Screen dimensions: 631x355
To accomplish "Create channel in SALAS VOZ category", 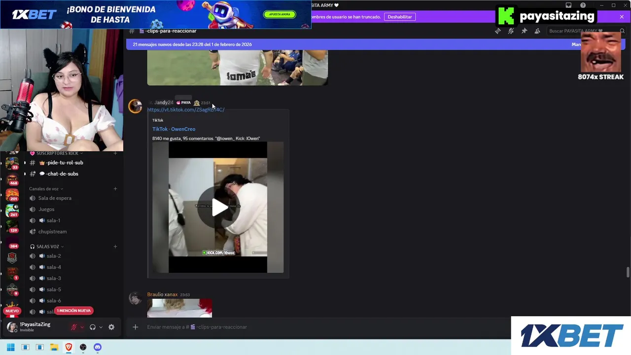I will click(x=115, y=247).
